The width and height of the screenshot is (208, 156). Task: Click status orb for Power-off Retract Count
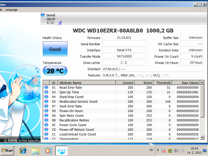46,129
